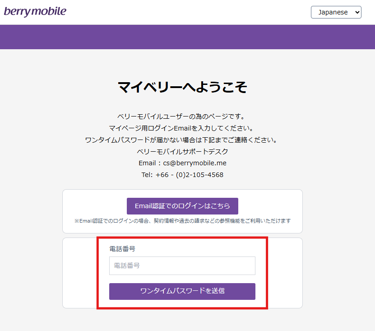Click Email認証でのログインはこちら button

(x=182, y=206)
